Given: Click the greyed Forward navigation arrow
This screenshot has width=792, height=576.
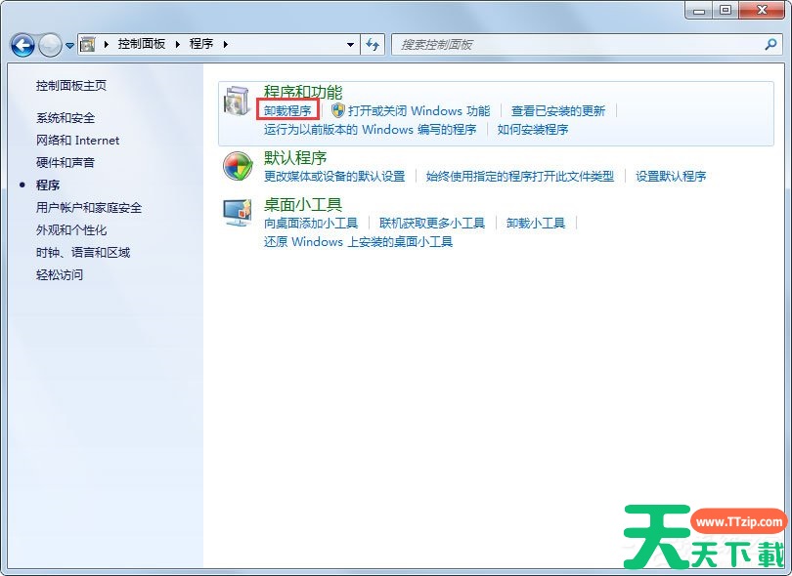Looking at the screenshot, I should (50, 45).
